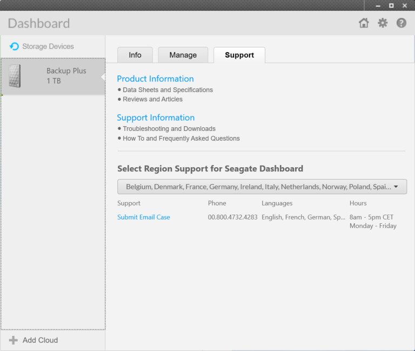Screen dimensions: 415x351
Task: Close the Dashboard window
Action: click(x=405, y=5)
